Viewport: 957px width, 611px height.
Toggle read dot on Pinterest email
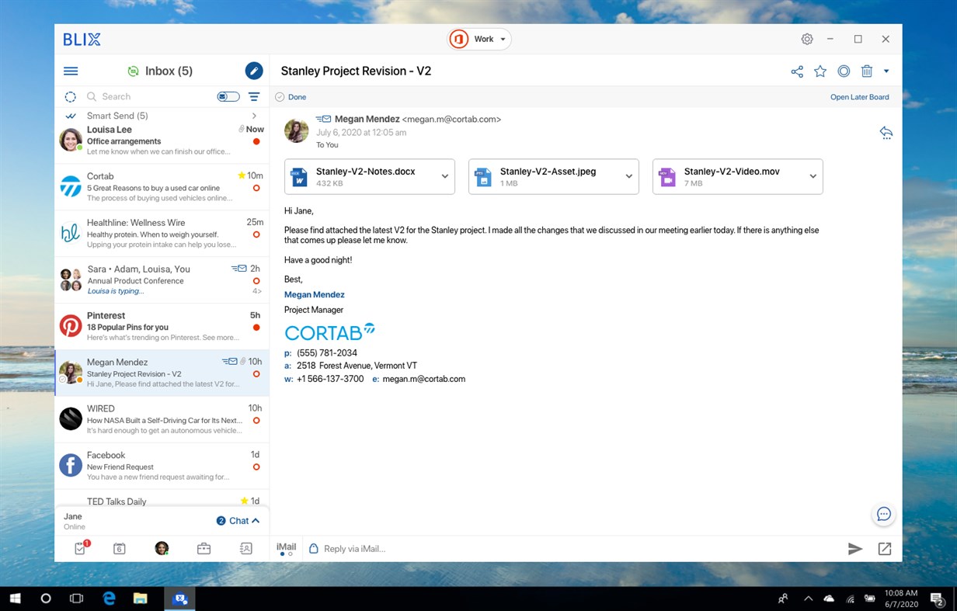pos(256,328)
